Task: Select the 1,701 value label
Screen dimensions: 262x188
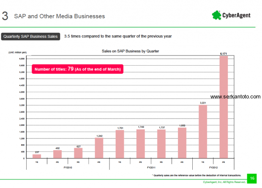Action: click(120, 128)
